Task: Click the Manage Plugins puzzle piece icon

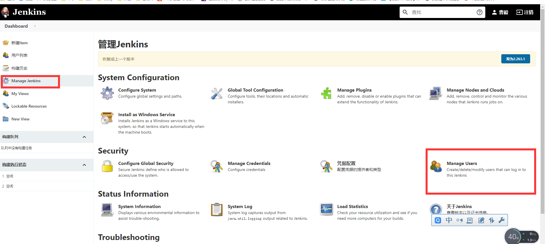Action: [326, 93]
